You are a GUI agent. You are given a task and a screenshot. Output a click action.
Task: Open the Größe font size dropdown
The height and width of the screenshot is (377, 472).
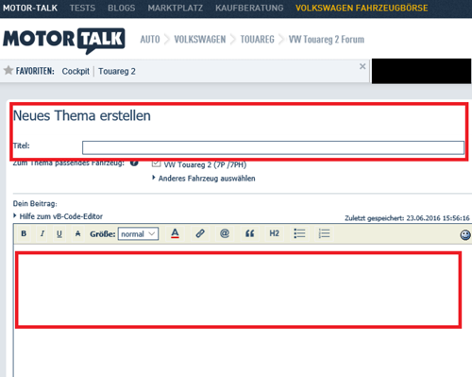(x=138, y=234)
